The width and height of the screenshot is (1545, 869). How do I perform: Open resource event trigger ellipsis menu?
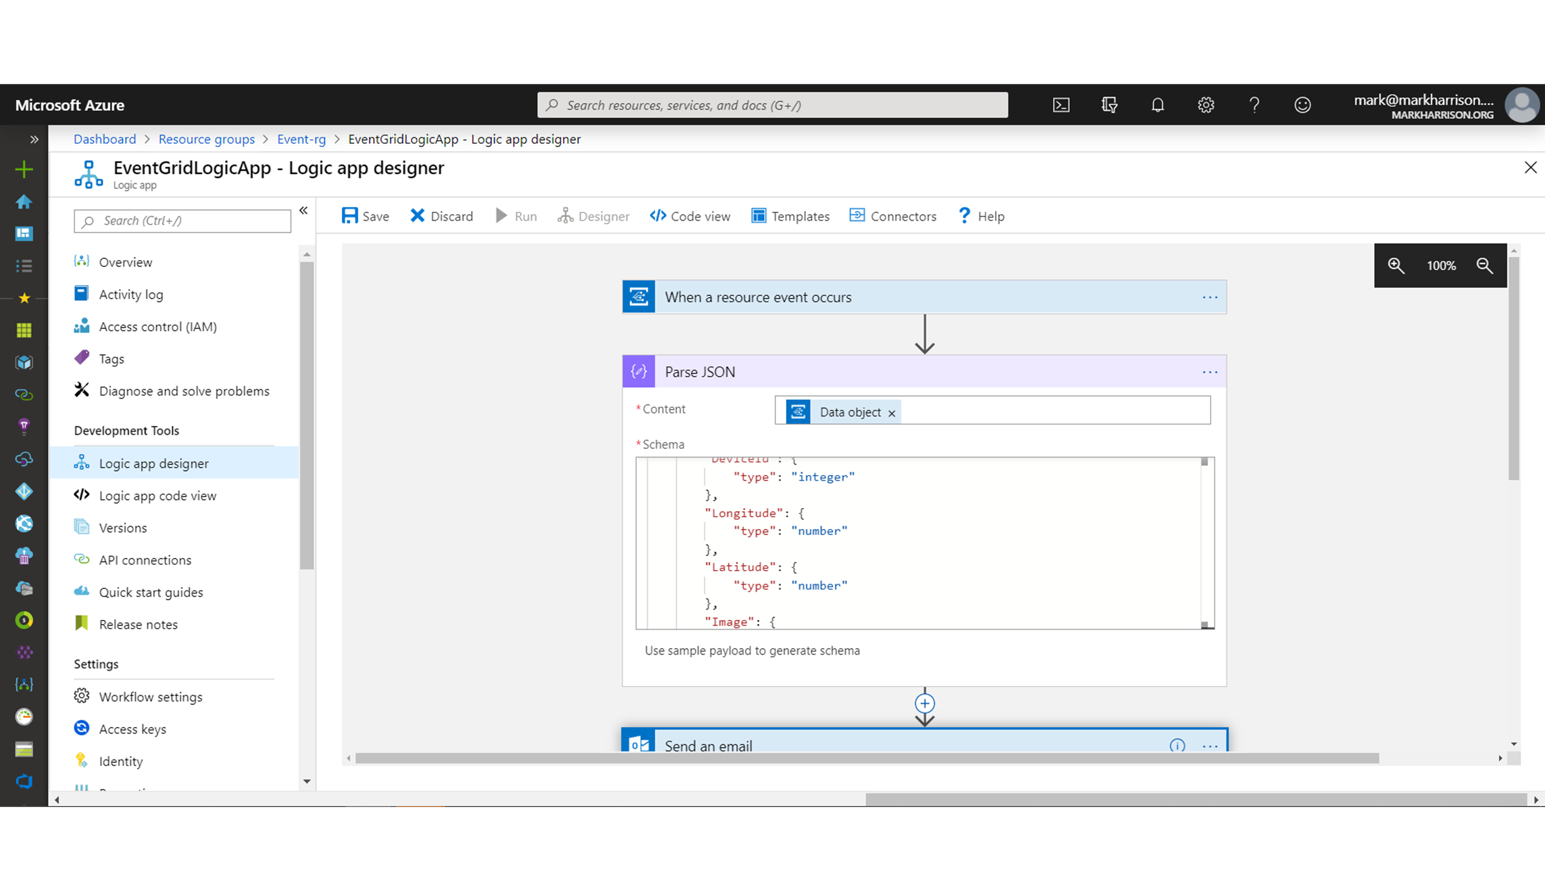pos(1210,297)
